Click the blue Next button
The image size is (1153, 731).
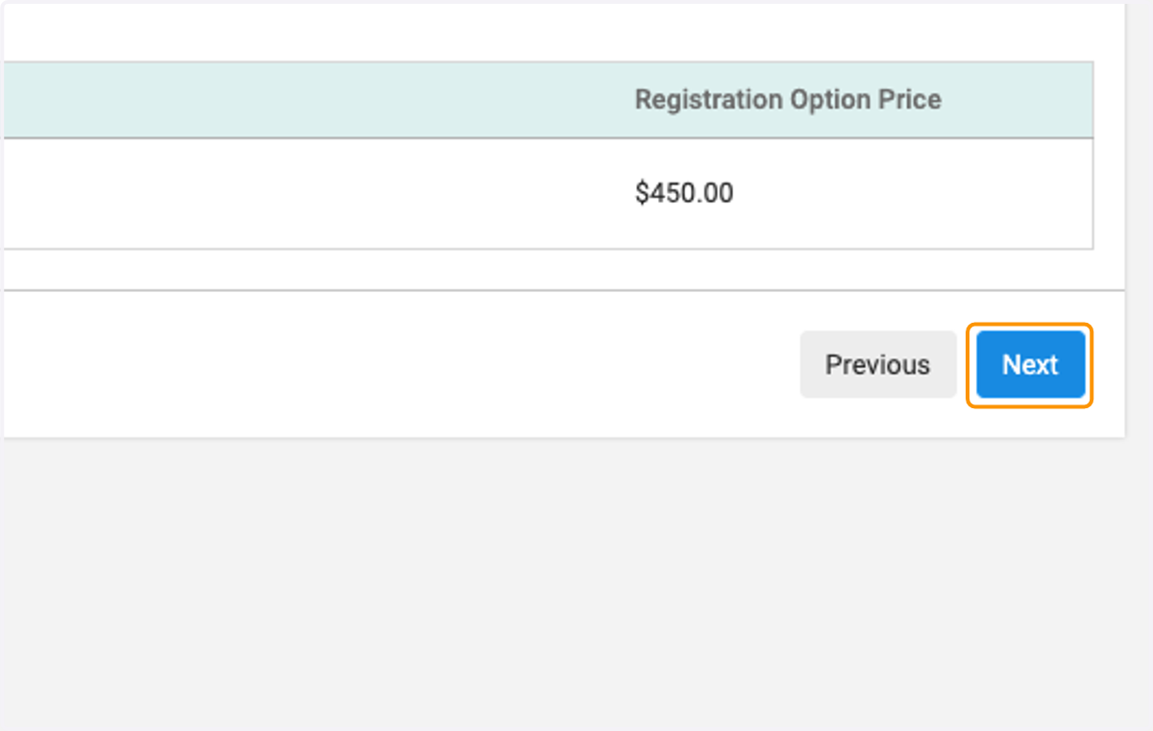[x=1030, y=365]
